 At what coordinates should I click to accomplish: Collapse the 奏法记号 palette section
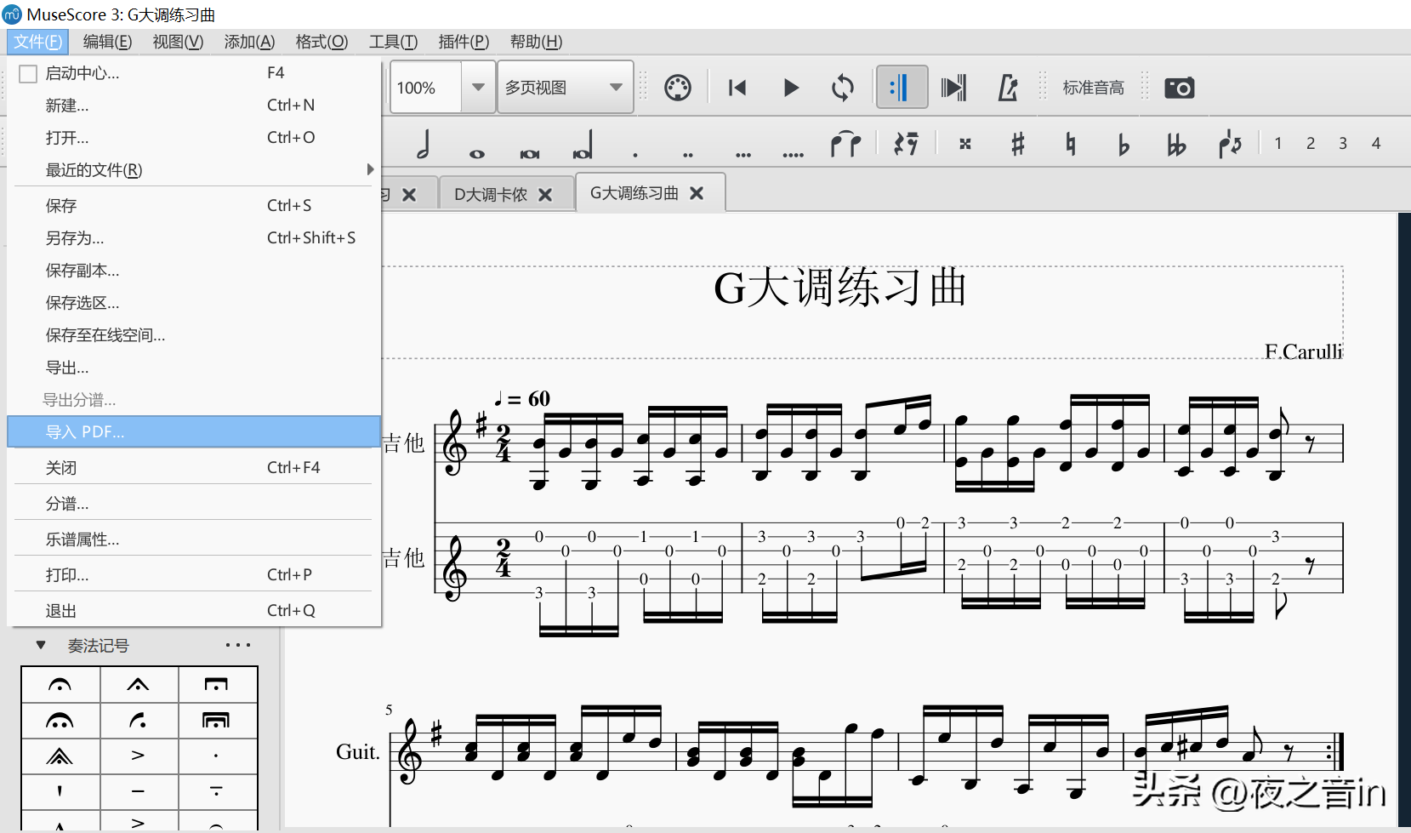point(41,646)
